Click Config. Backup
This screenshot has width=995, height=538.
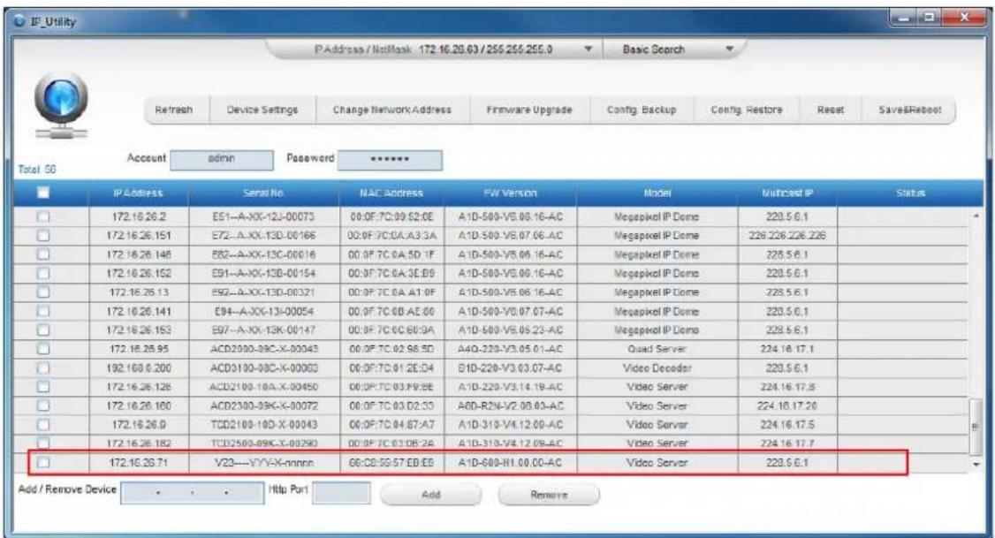pos(642,110)
